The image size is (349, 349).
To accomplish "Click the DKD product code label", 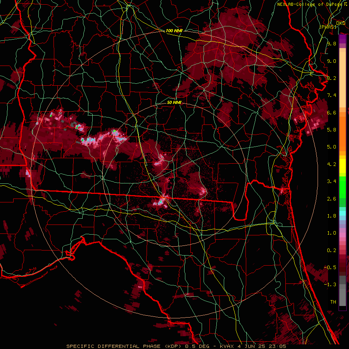I will click(x=341, y=23).
